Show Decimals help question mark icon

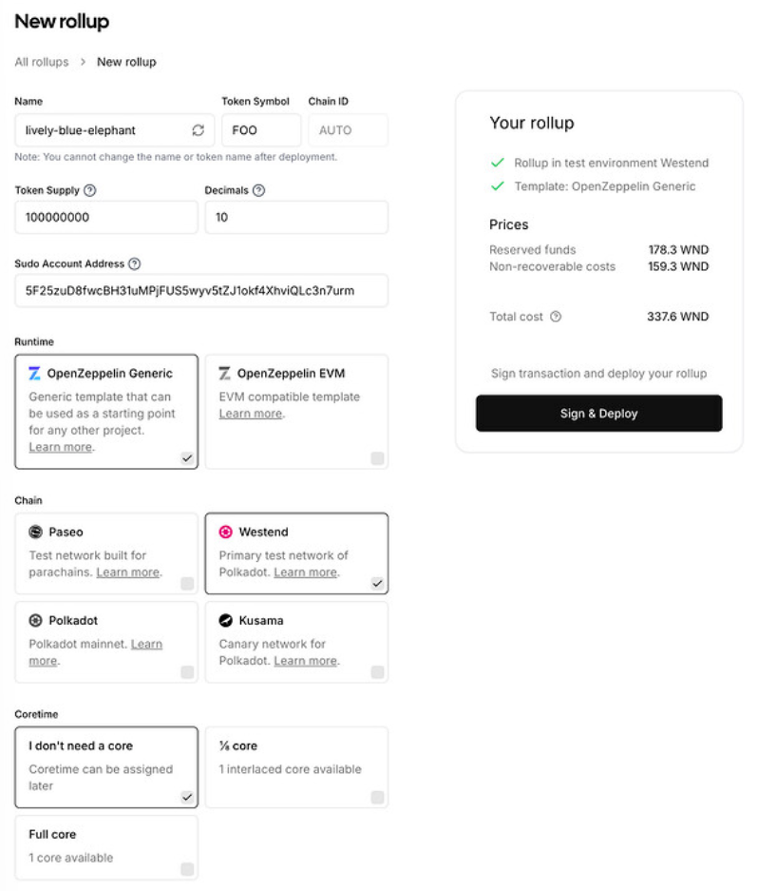259,190
